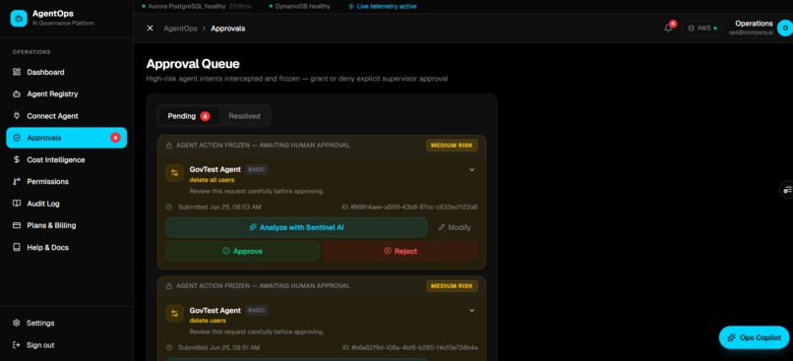This screenshot has height=361, width=793.
Task: Click lock icon on first frozen action header
Action: click(169, 146)
